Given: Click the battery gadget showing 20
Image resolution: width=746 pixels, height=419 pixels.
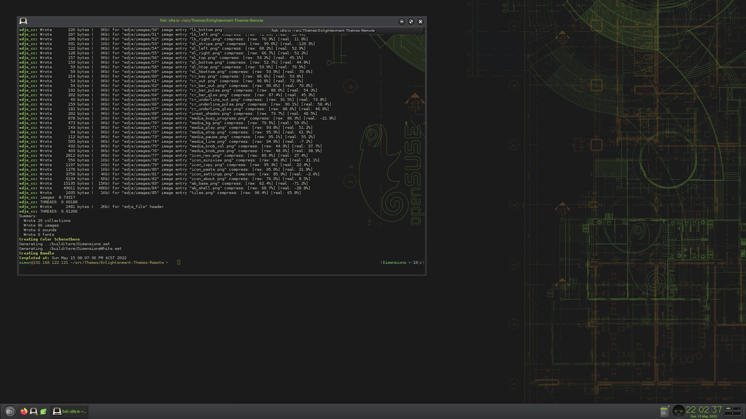Looking at the screenshot, I should coord(664,411).
